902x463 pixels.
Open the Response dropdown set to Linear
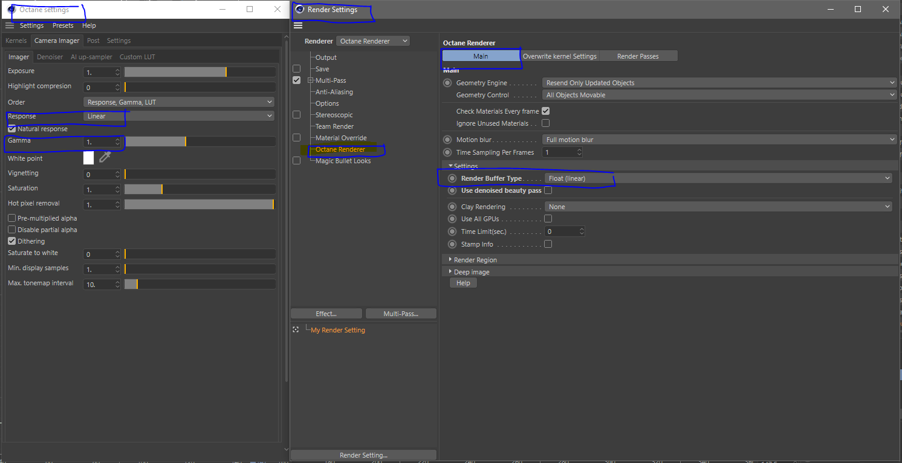178,116
